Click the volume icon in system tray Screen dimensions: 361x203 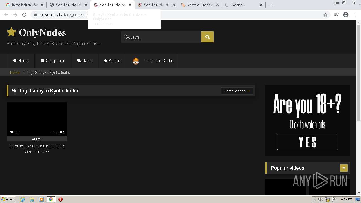click(x=321, y=199)
